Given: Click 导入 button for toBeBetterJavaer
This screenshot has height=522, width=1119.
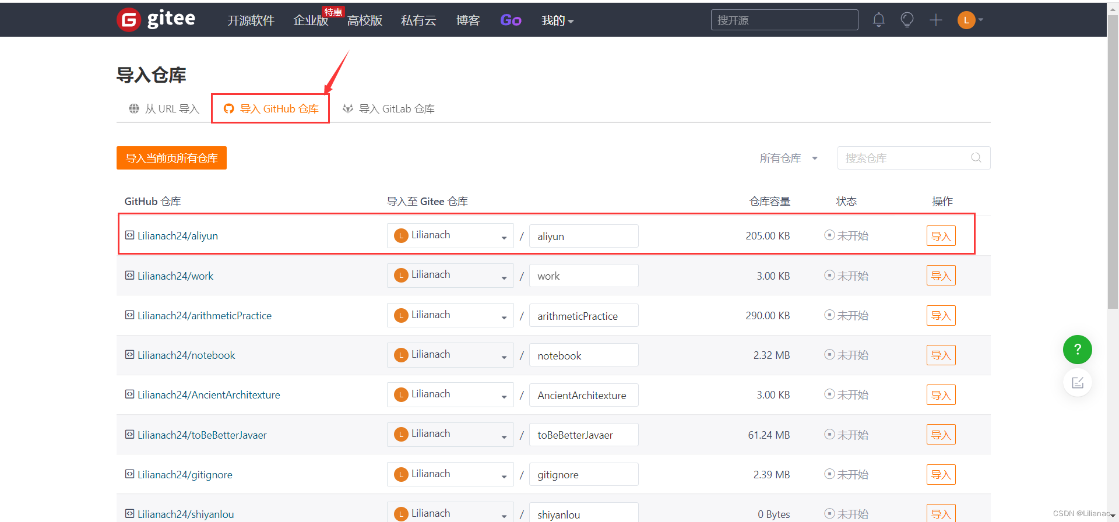Looking at the screenshot, I should click(x=941, y=434).
